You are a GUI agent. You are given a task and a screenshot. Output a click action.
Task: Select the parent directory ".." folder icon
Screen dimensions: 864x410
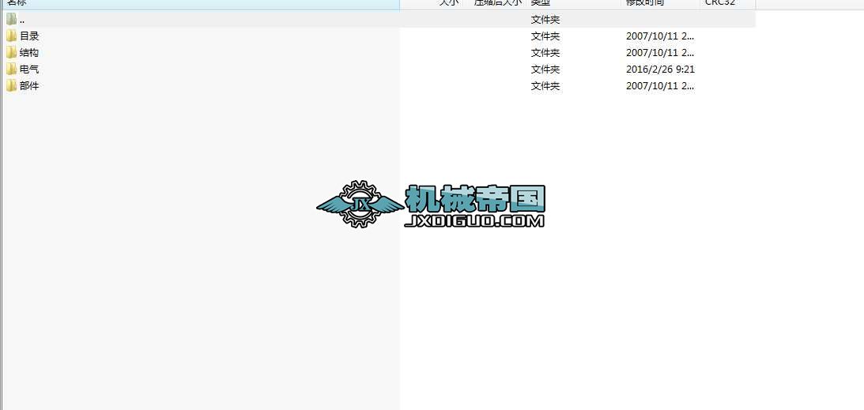point(12,19)
